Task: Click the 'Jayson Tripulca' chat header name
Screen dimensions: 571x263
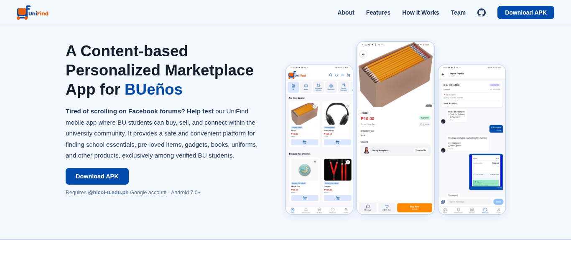Action: [457, 73]
